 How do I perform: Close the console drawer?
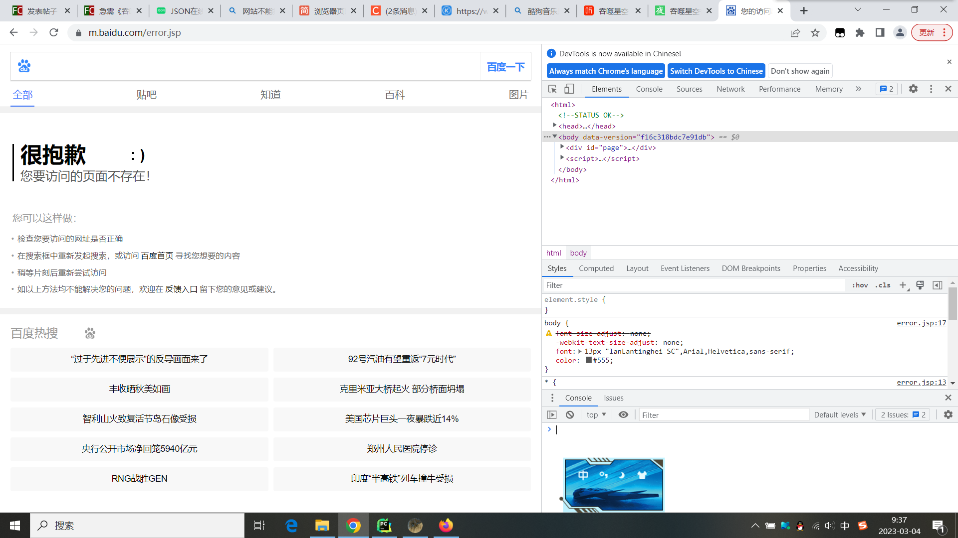(x=948, y=398)
